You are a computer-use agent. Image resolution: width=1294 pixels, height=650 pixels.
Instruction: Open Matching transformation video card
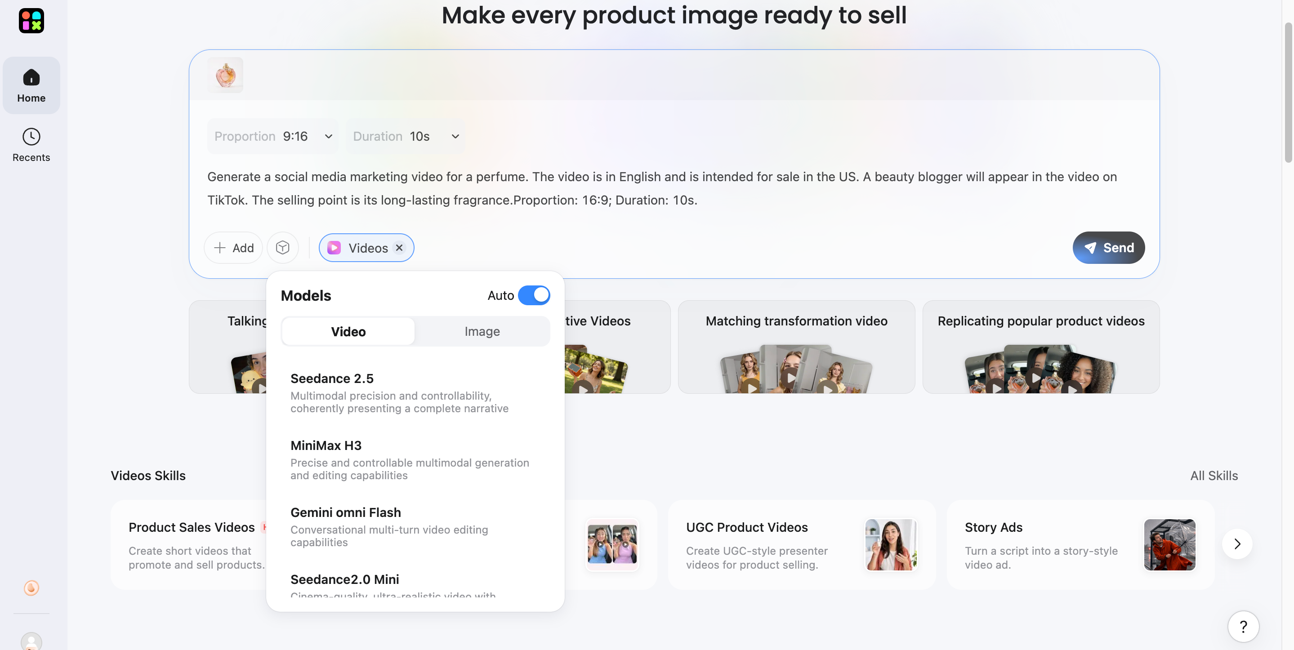coord(796,347)
